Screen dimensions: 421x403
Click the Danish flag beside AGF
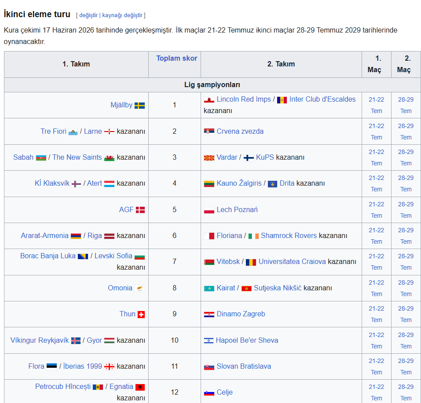point(140,210)
